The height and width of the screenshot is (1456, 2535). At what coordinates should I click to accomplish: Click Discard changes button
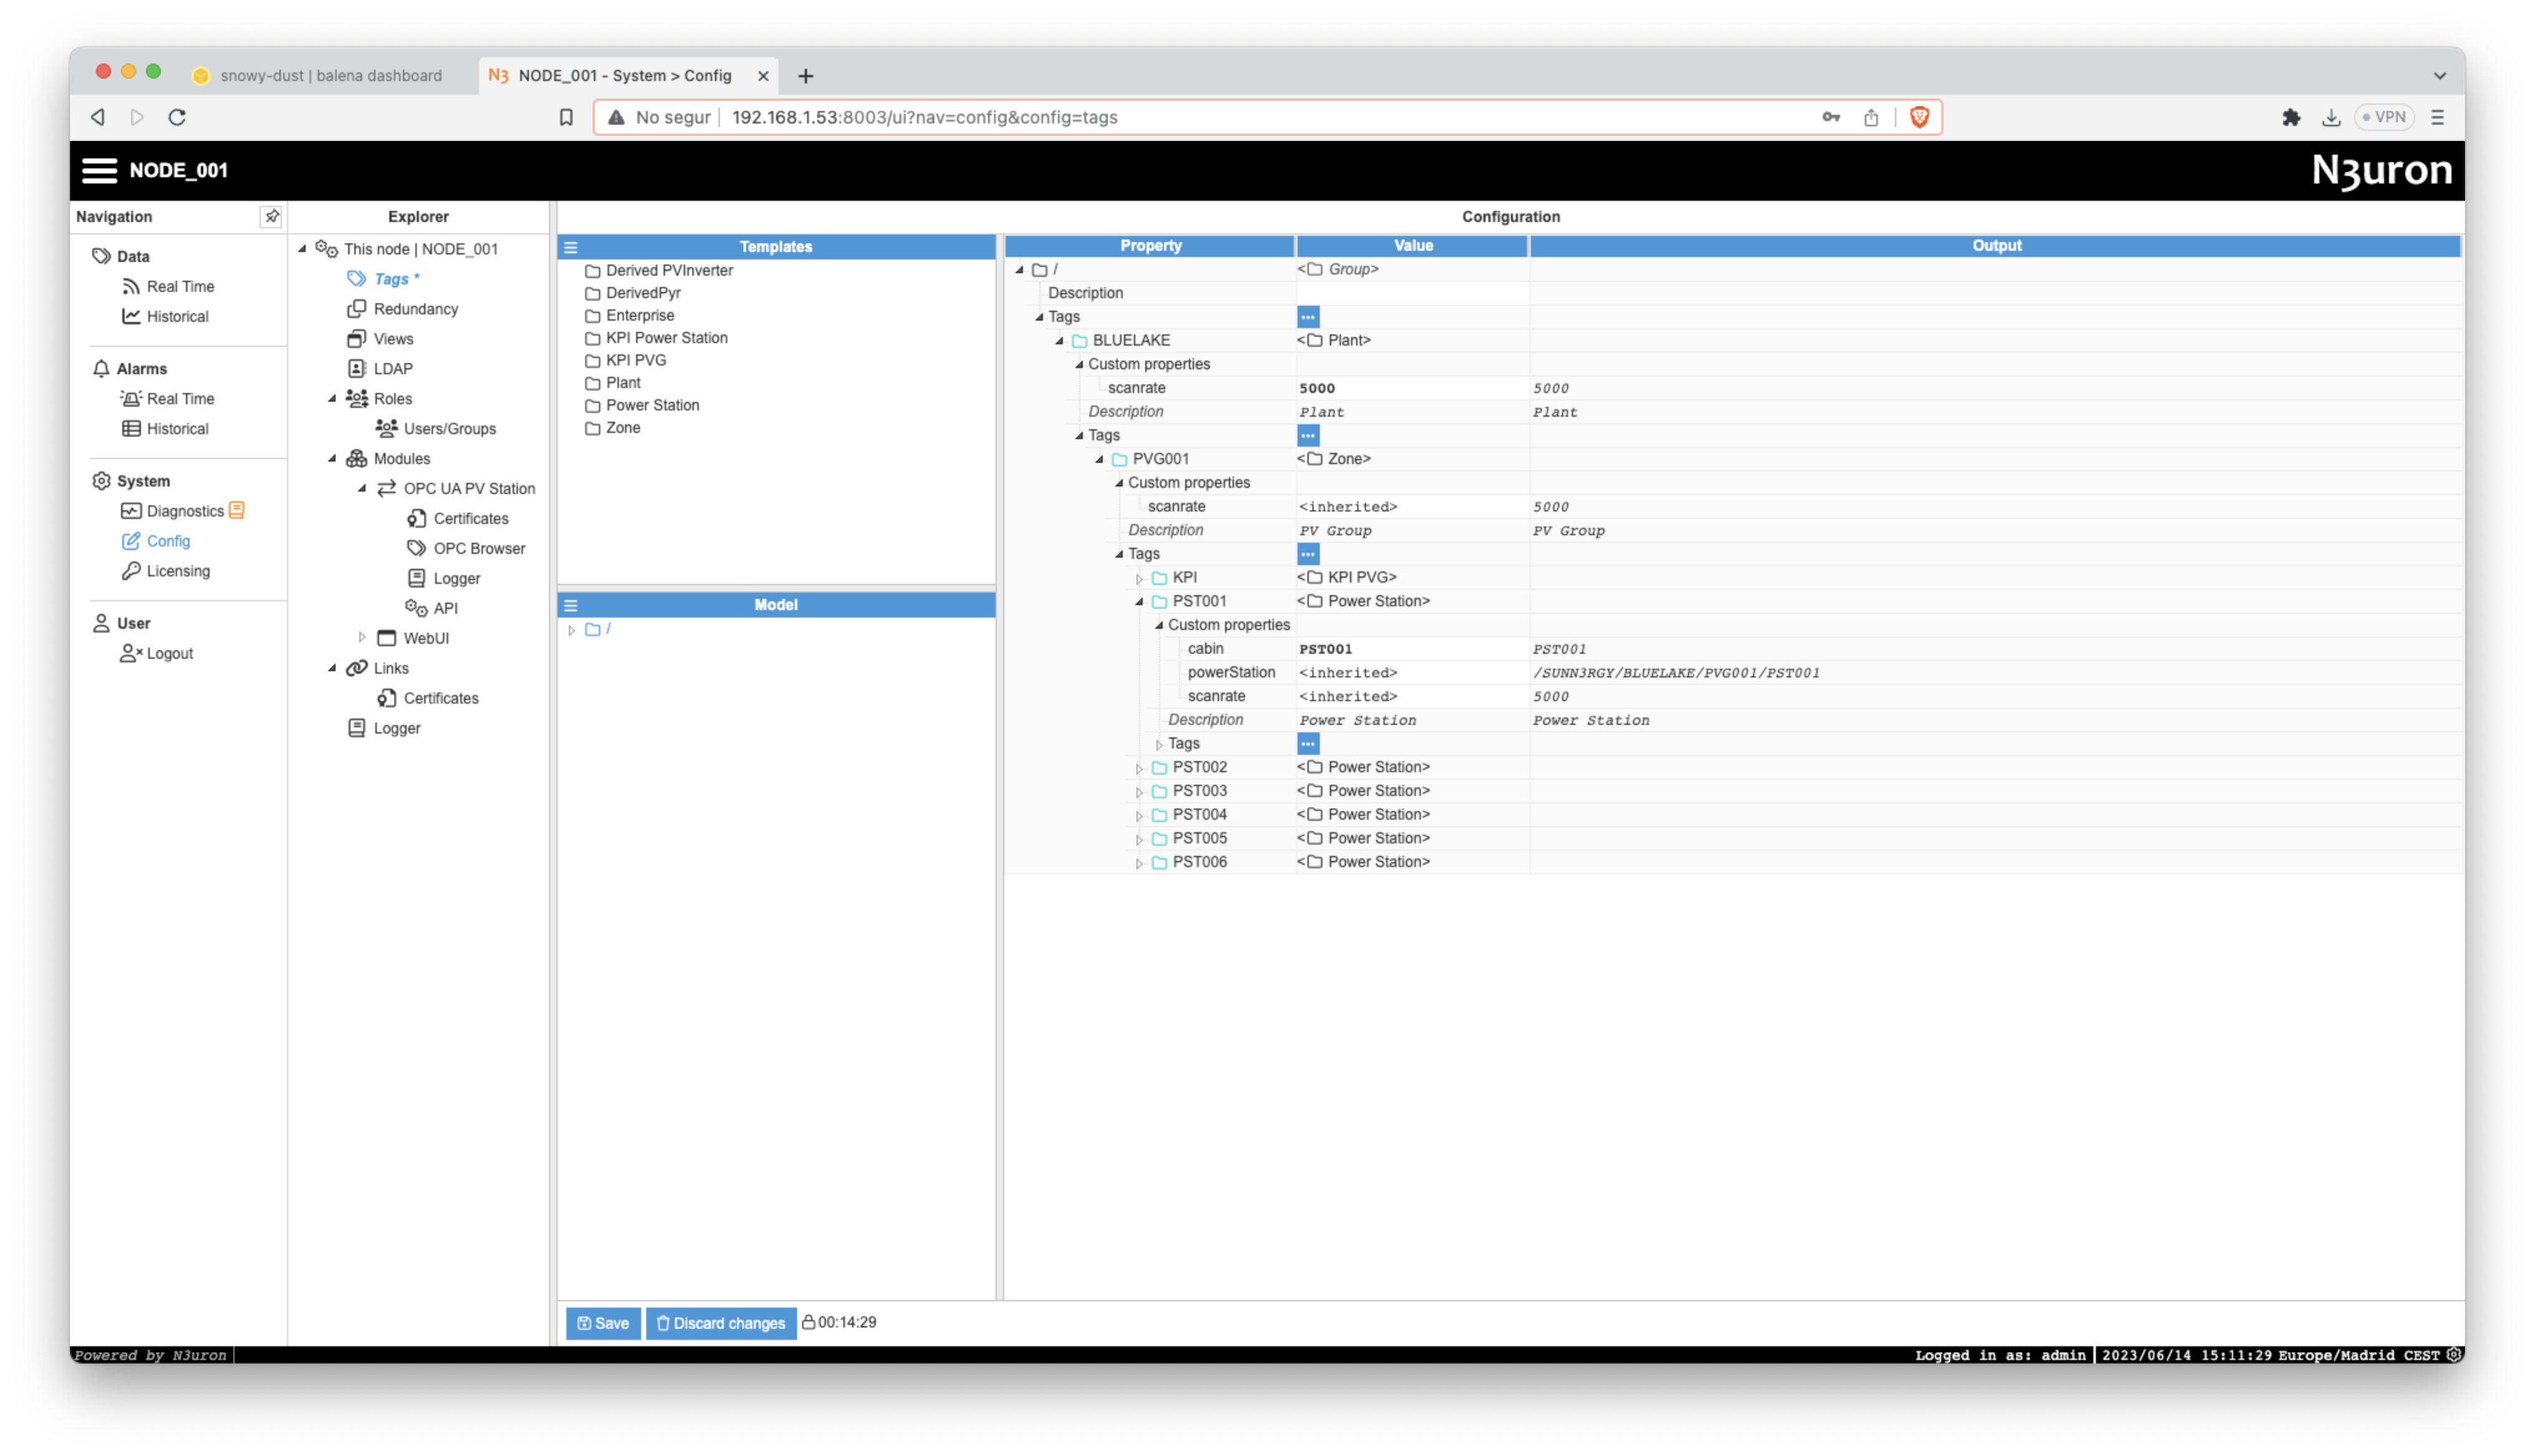point(720,1323)
